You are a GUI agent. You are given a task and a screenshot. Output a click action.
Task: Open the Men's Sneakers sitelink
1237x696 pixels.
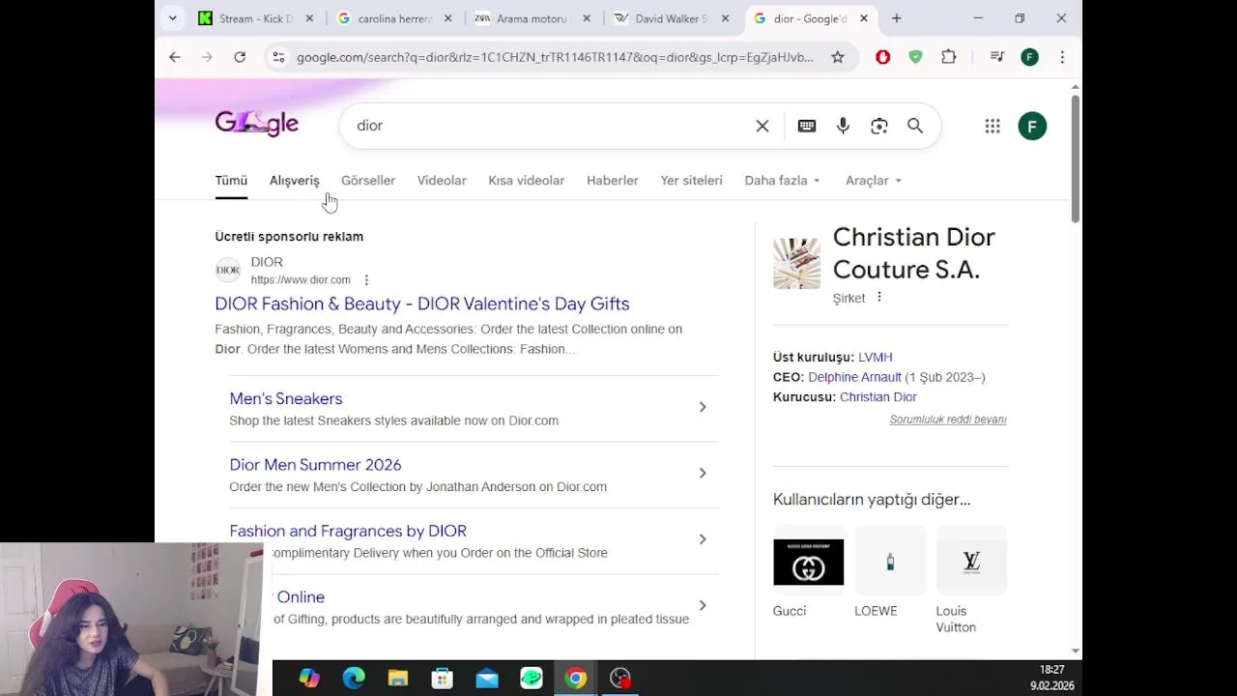[x=286, y=398]
